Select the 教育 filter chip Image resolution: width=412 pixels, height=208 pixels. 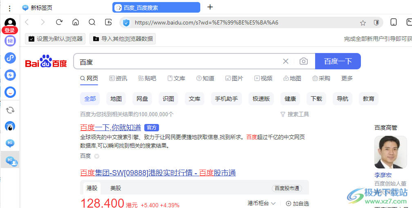368,99
